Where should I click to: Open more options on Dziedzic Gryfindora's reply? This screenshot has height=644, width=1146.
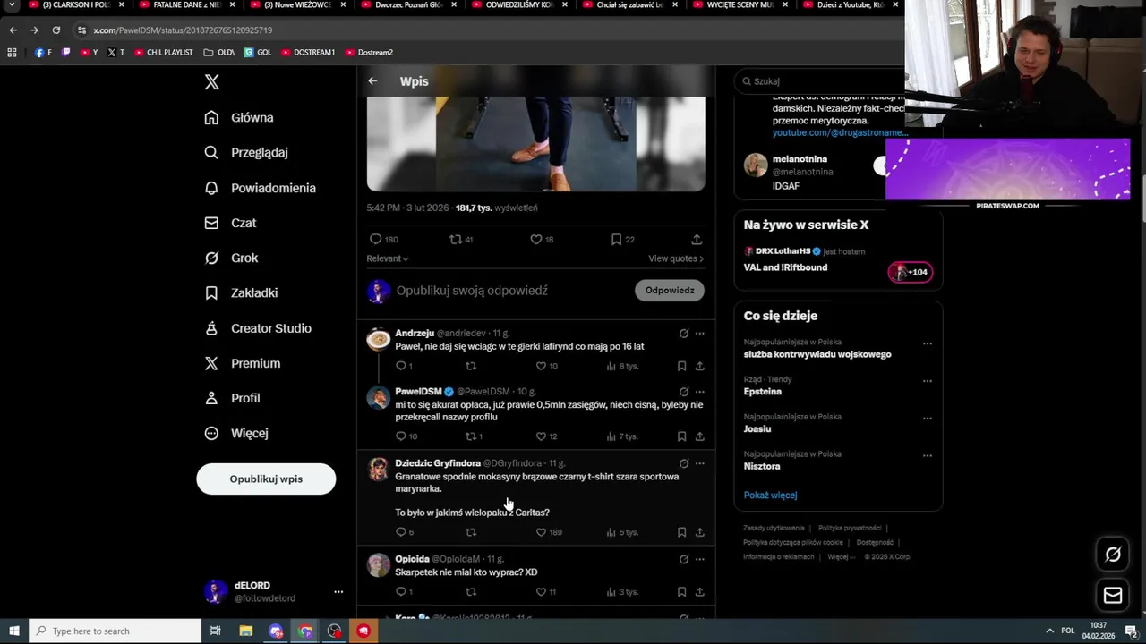coord(699,463)
